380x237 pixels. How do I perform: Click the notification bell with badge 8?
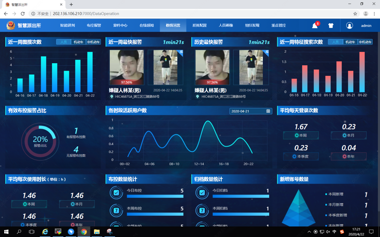[315, 25]
